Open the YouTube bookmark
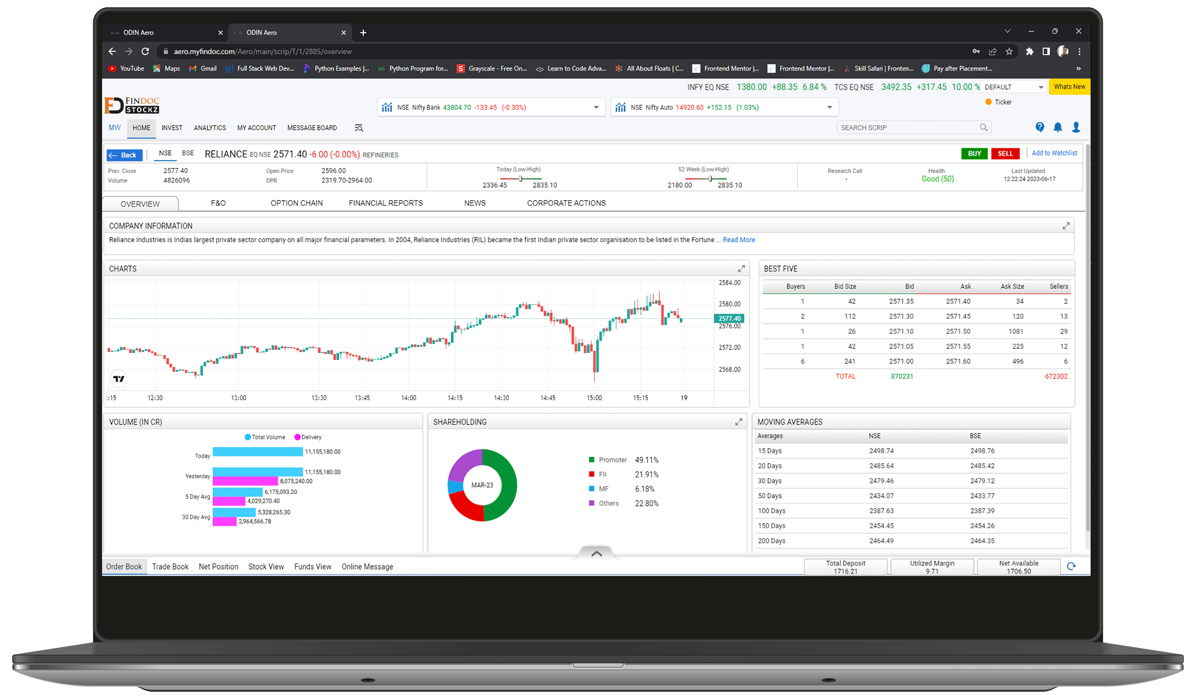 click(x=126, y=68)
